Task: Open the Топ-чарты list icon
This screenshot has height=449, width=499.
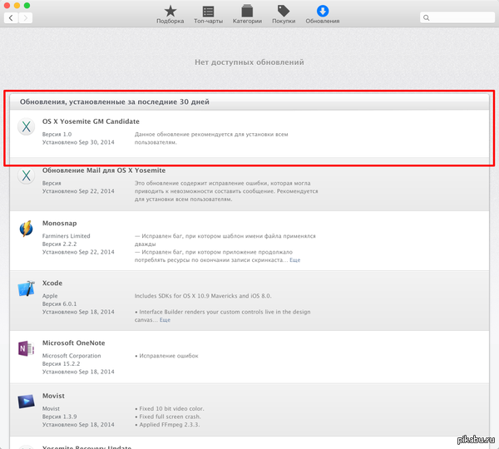Action: click(x=209, y=12)
